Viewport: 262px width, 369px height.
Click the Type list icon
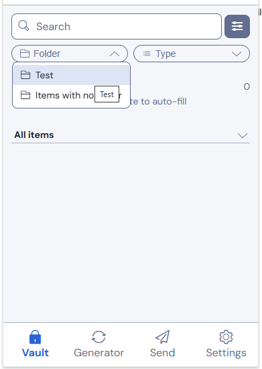point(147,54)
